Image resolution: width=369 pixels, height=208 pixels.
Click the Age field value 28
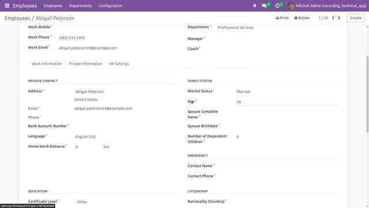click(x=287, y=102)
